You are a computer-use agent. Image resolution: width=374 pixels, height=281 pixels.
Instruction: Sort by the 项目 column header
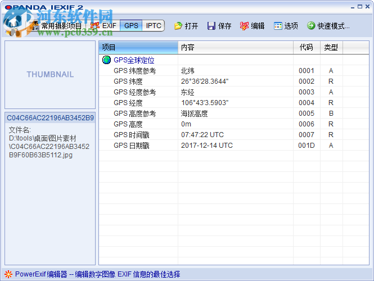(x=138, y=47)
